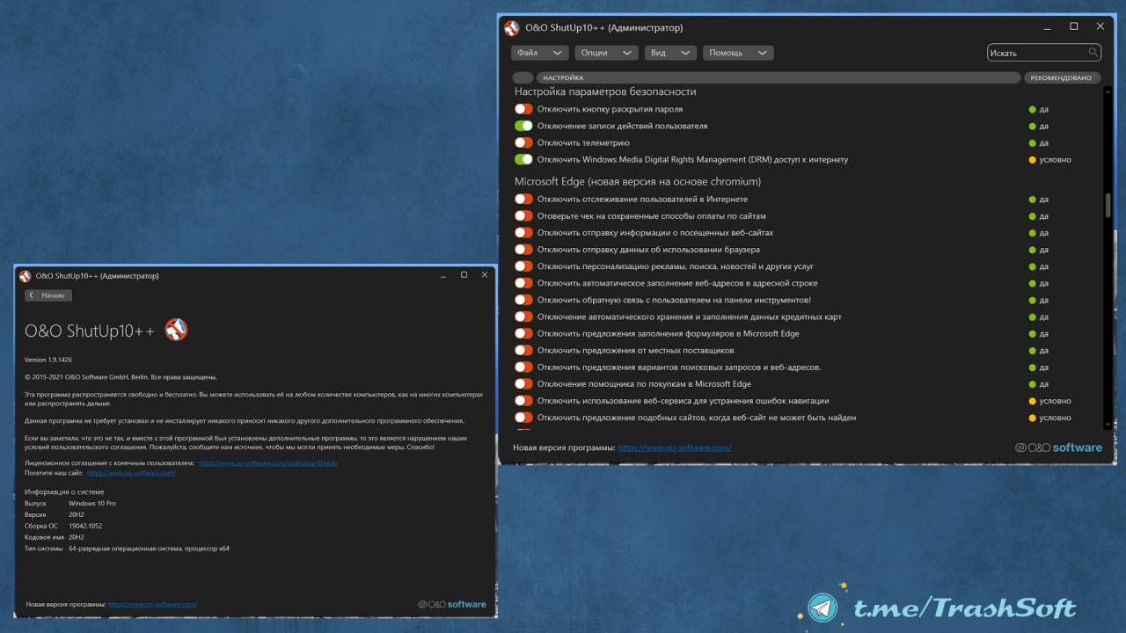
Task: Toggle search query suggestions switch
Action: tap(523, 367)
